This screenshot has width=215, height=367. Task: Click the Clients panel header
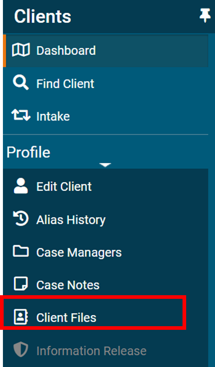point(42,16)
